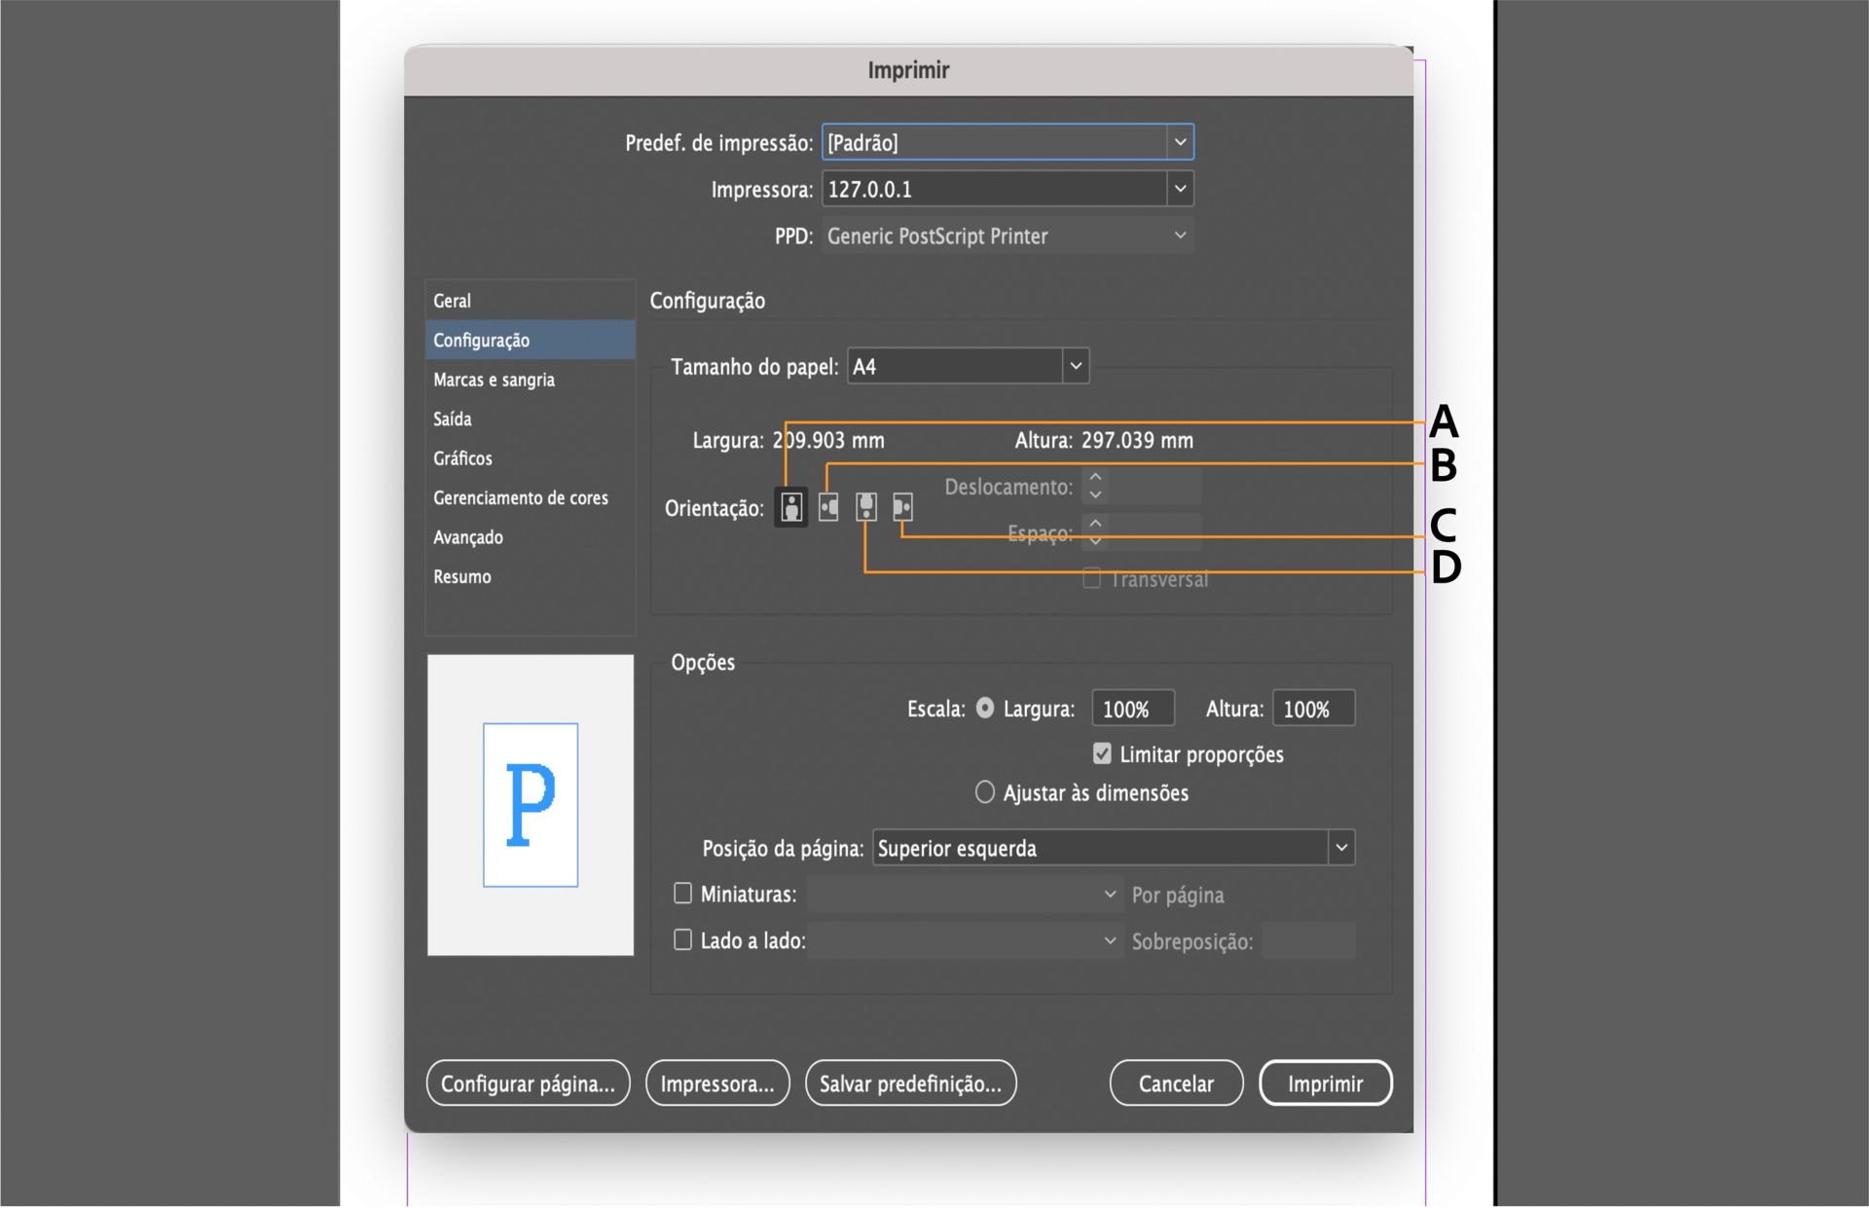
Task: Open the Resumo section
Action: pyautogui.click(x=461, y=576)
